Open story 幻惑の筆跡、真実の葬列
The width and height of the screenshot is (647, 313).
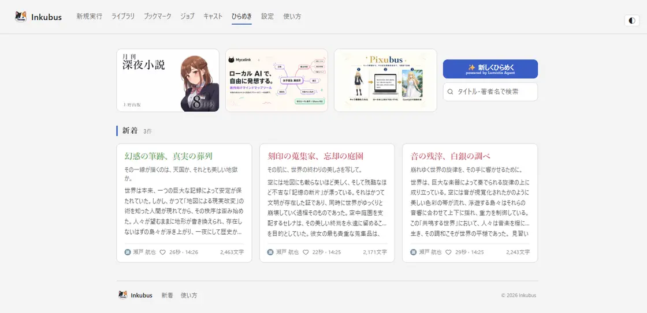[168, 156]
